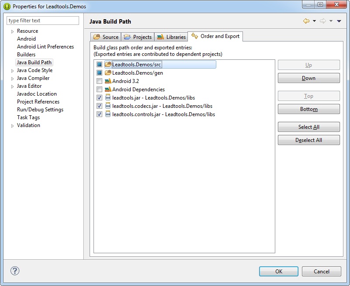Open the Back history dropdown arrow
This screenshot has width=350, height=286.
tap(314, 21)
